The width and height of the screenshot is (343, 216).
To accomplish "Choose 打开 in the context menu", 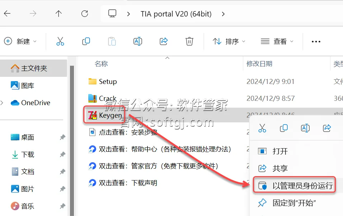I will point(280,151).
